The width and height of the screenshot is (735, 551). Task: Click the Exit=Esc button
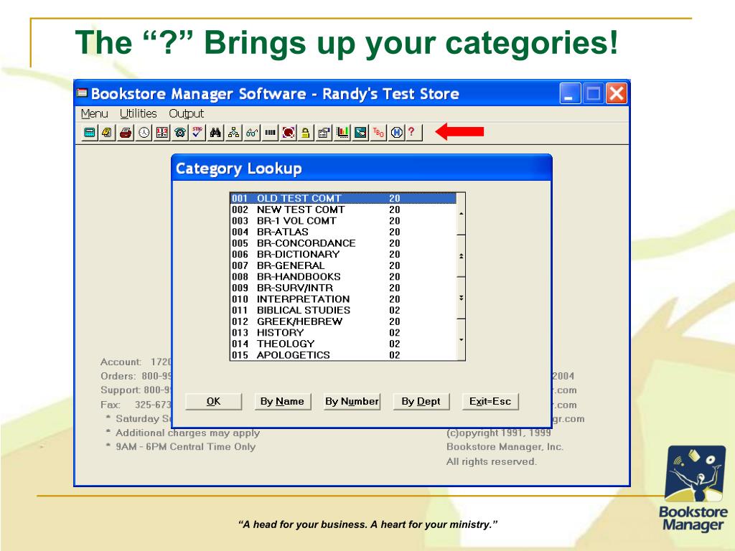[490, 402]
